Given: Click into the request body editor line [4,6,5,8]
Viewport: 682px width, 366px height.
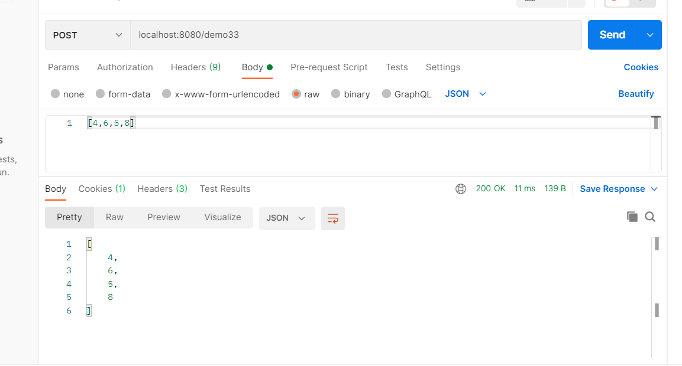Looking at the screenshot, I should [x=111, y=123].
